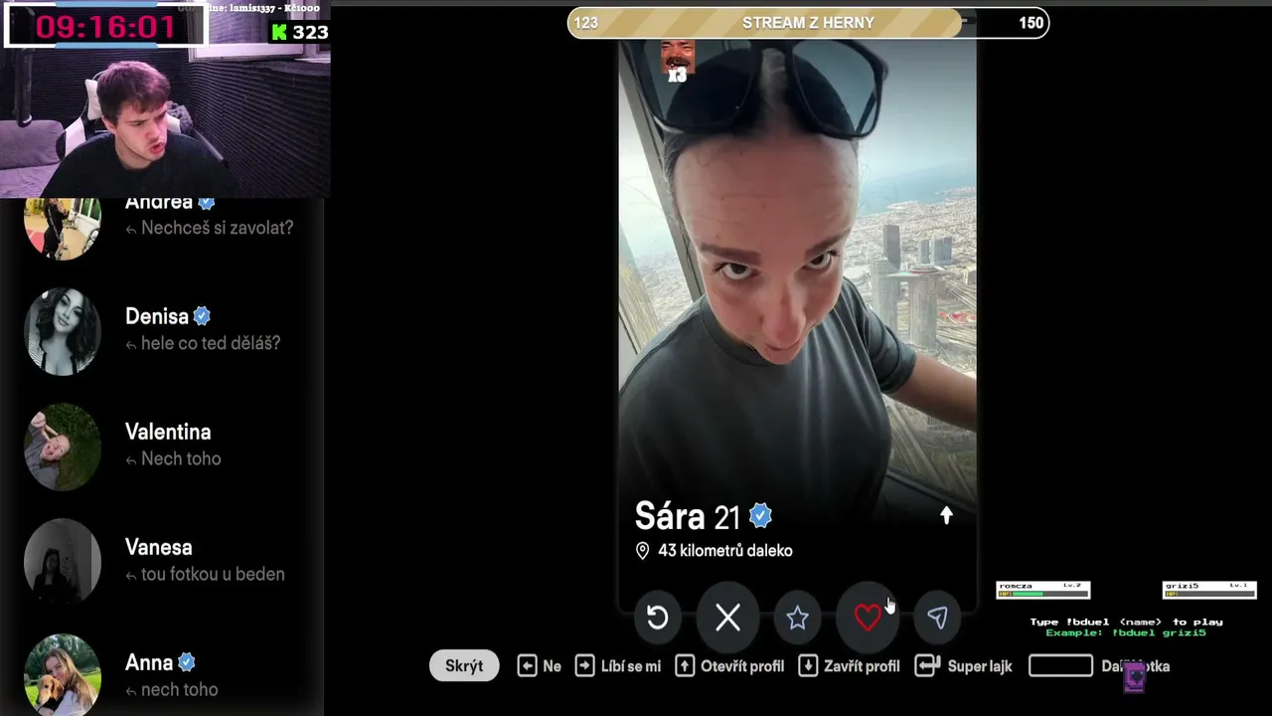Click the Ne keyboard shortcut hint
This screenshot has height=716, width=1272.
(x=540, y=666)
